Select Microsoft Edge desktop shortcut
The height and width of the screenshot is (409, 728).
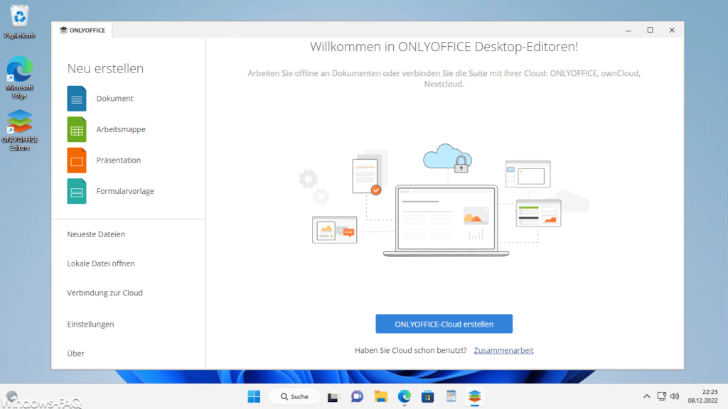pyautogui.click(x=19, y=78)
